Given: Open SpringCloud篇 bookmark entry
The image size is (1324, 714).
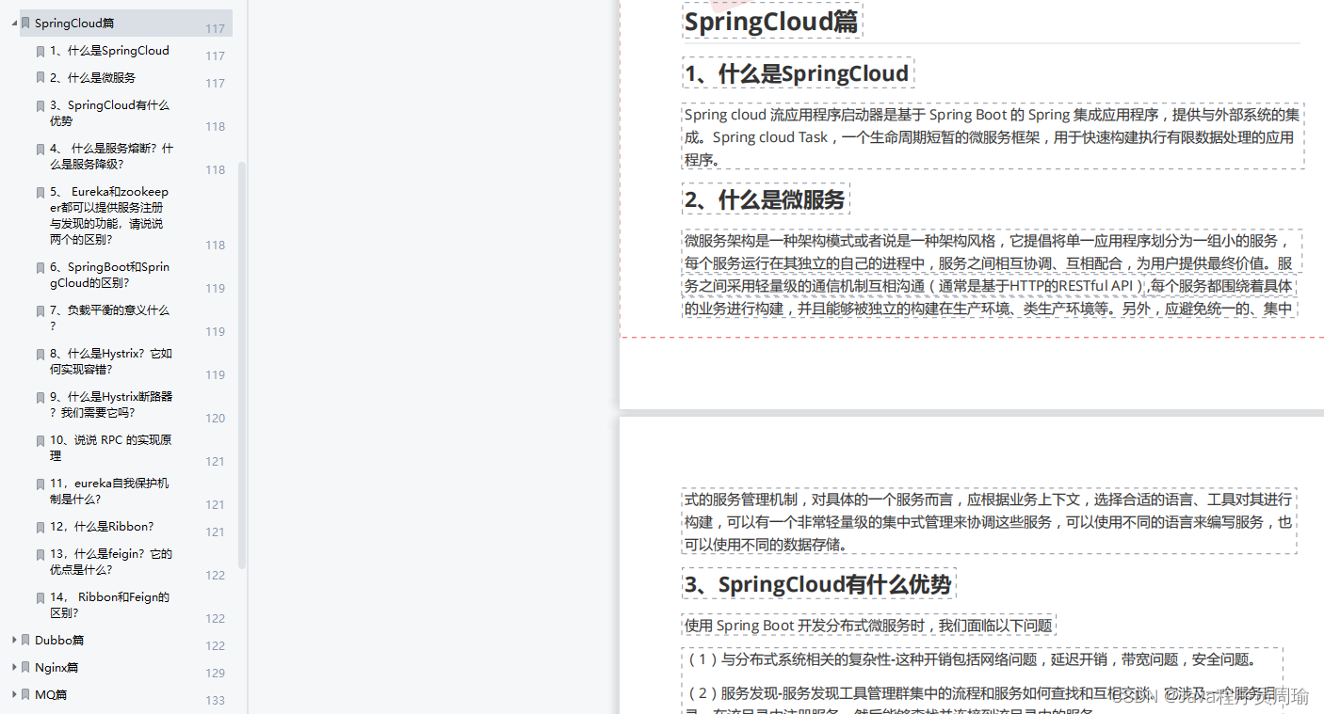Looking at the screenshot, I should click(74, 23).
